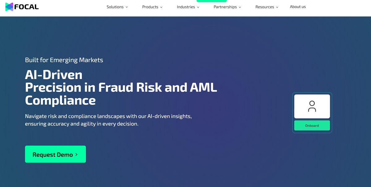The height and width of the screenshot is (187, 371).
Task: Go to the About us page
Action: click(x=298, y=7)
